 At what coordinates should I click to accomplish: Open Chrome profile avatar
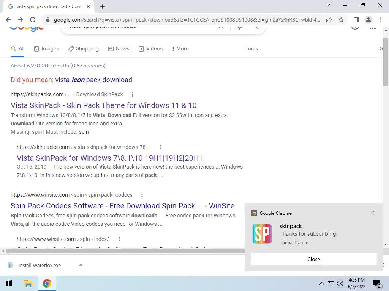click(368, 20)
